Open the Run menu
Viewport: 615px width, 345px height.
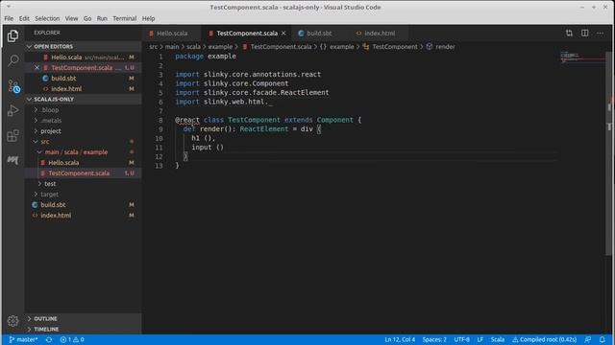(x=102, y=18)
